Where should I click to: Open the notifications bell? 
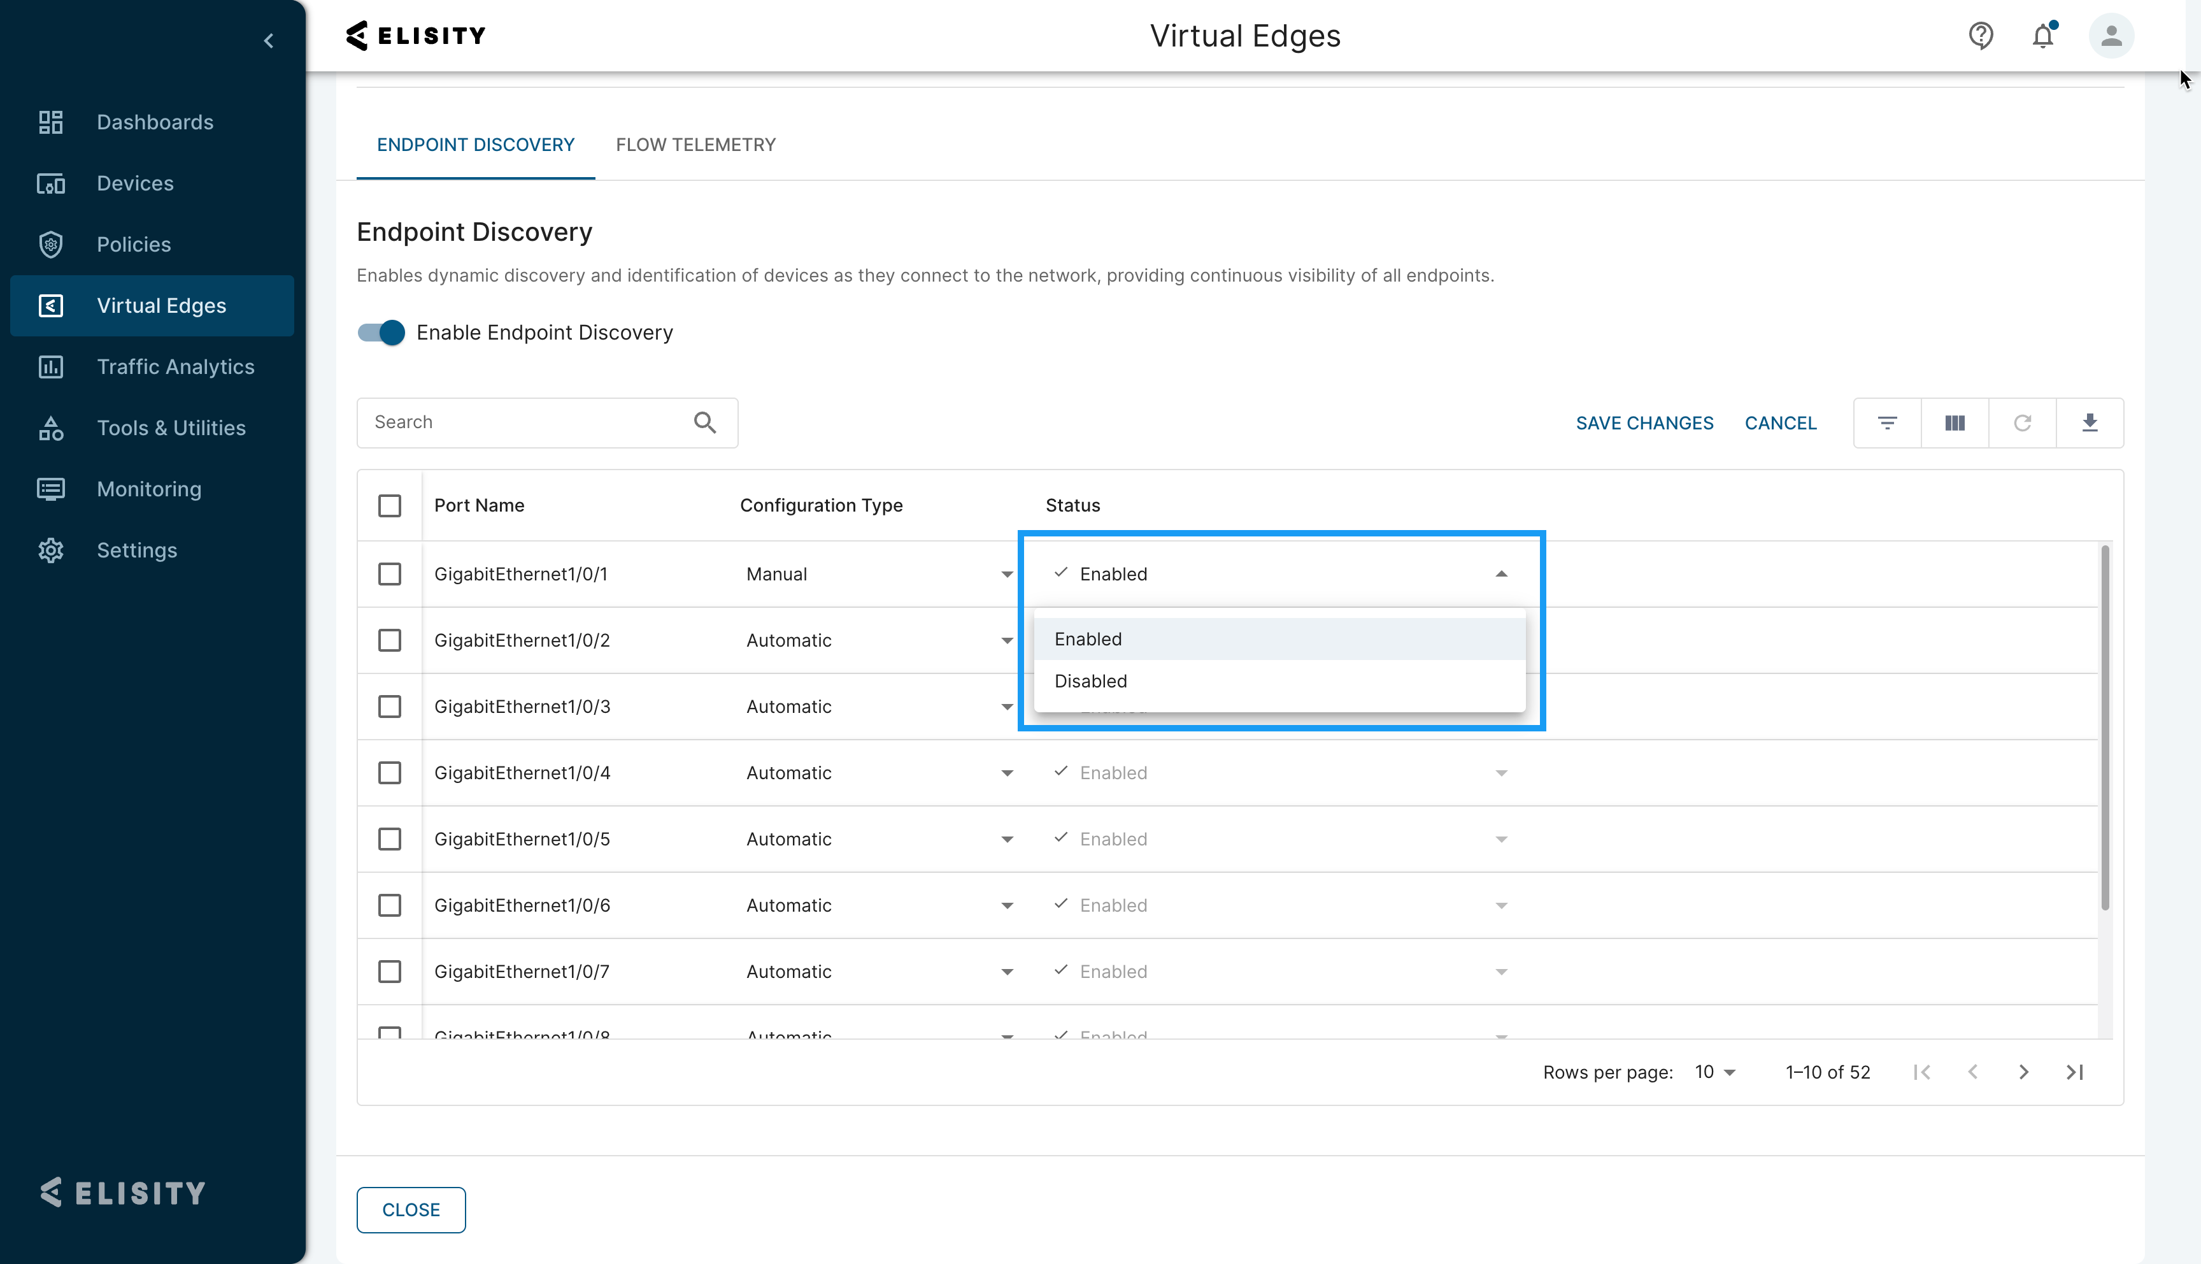click(2043, 36)
